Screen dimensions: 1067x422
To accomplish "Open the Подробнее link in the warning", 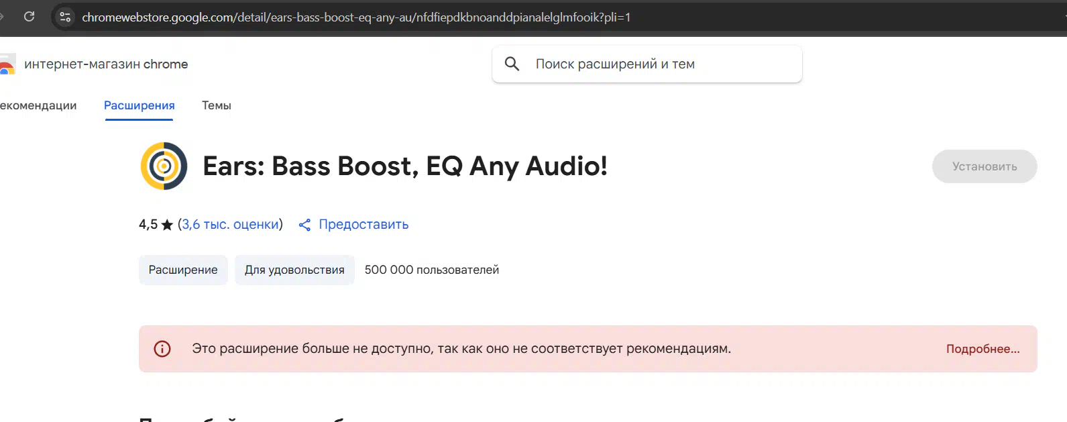I will coord(982,349).
